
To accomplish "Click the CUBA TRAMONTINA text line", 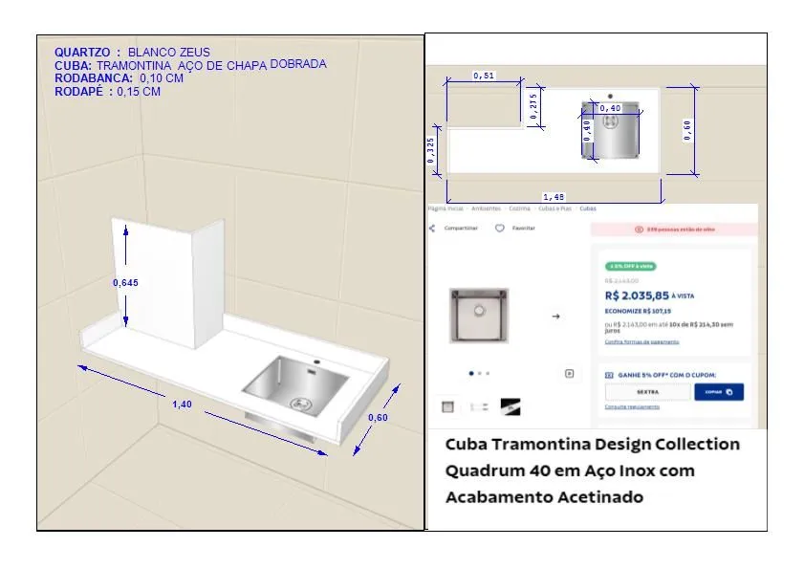I will point(191,65).
